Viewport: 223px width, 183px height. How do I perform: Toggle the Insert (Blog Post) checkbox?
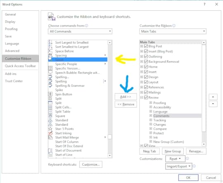tap(146, 51)
